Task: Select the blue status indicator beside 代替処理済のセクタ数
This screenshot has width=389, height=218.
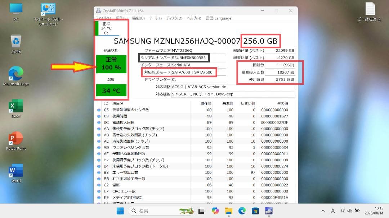Action: 98,110
